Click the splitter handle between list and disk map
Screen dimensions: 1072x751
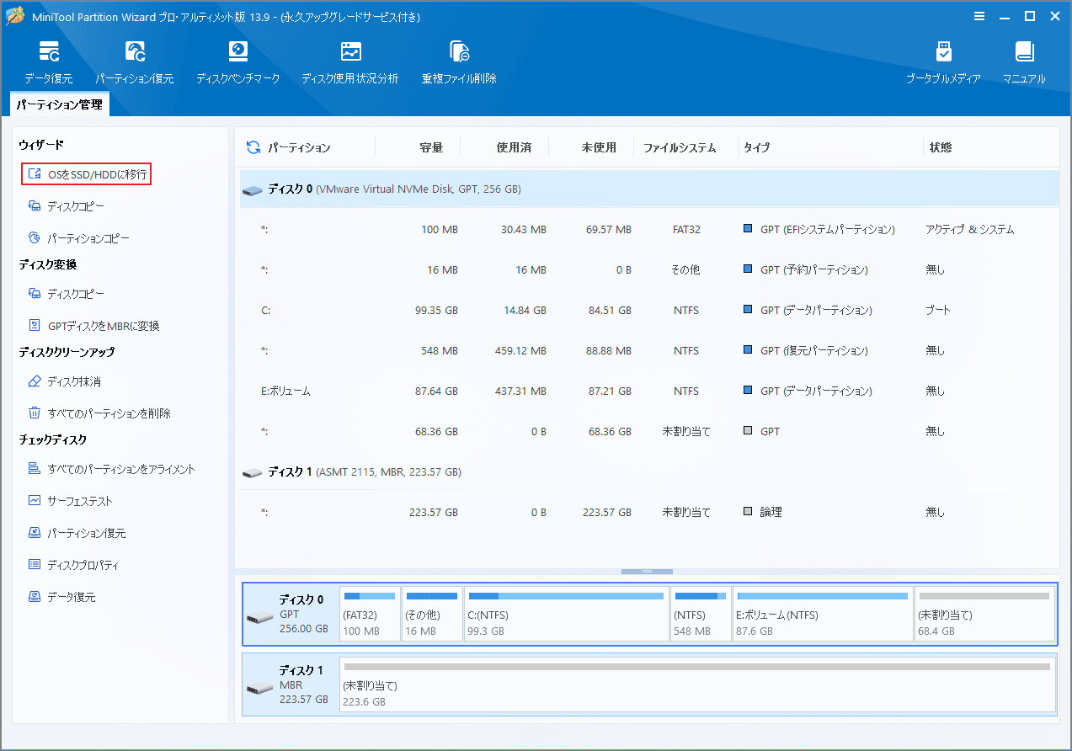tap(647, 572)
